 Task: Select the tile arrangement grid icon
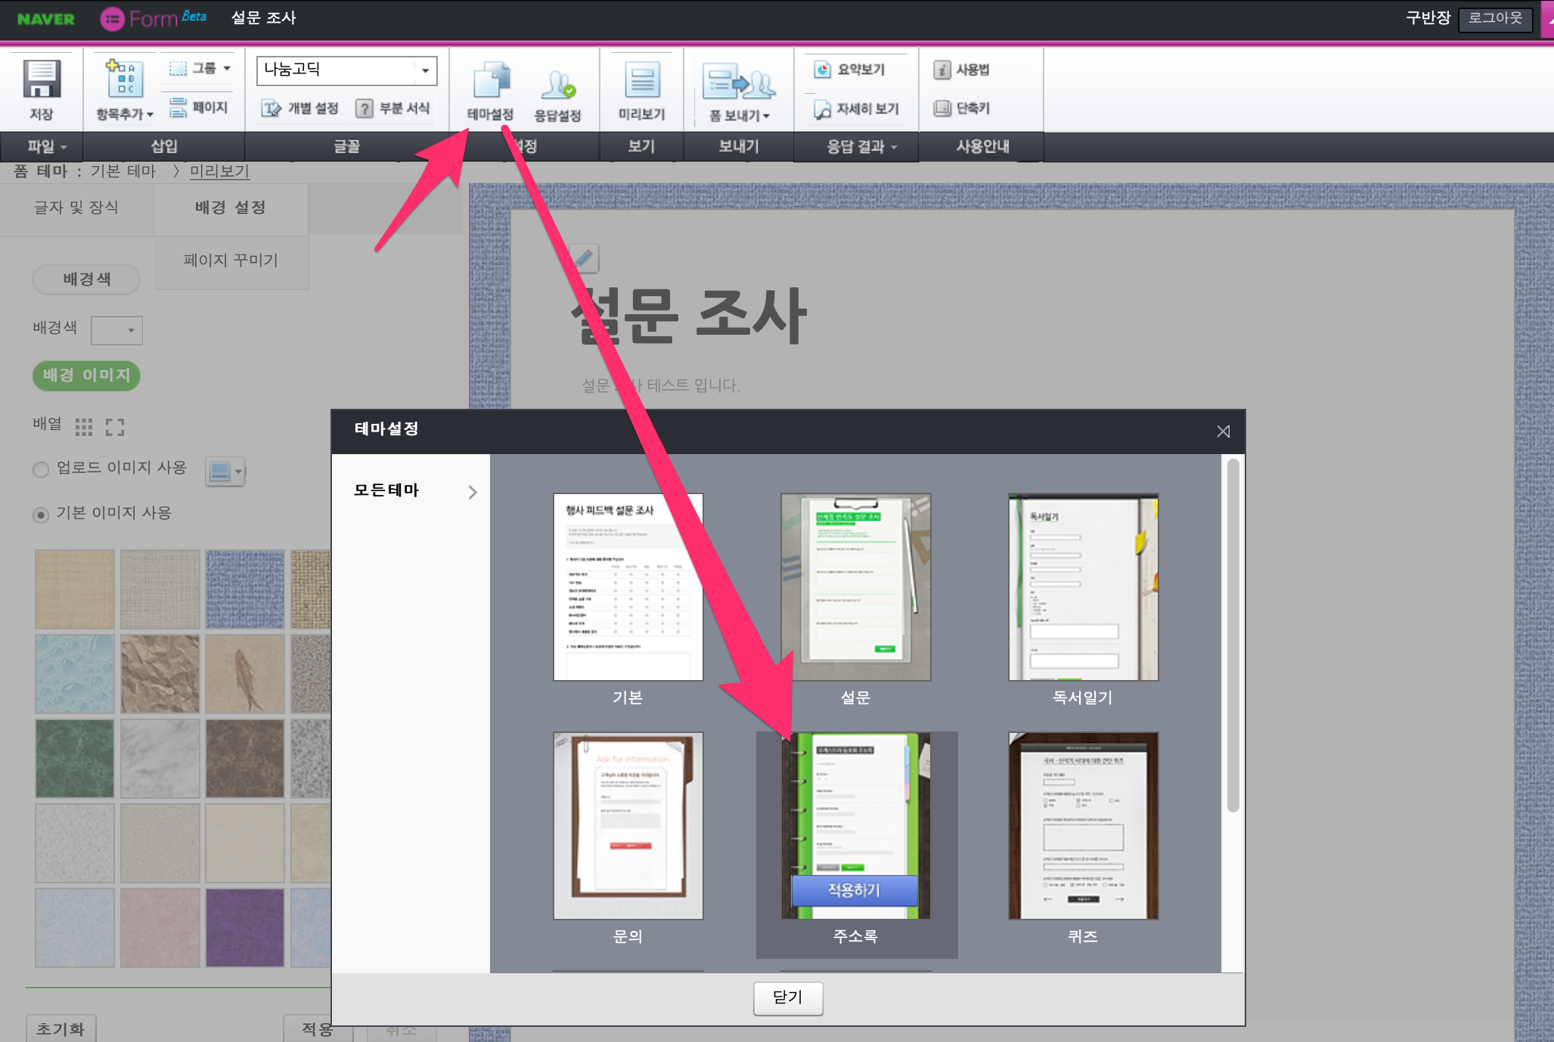tap(84, 427)
